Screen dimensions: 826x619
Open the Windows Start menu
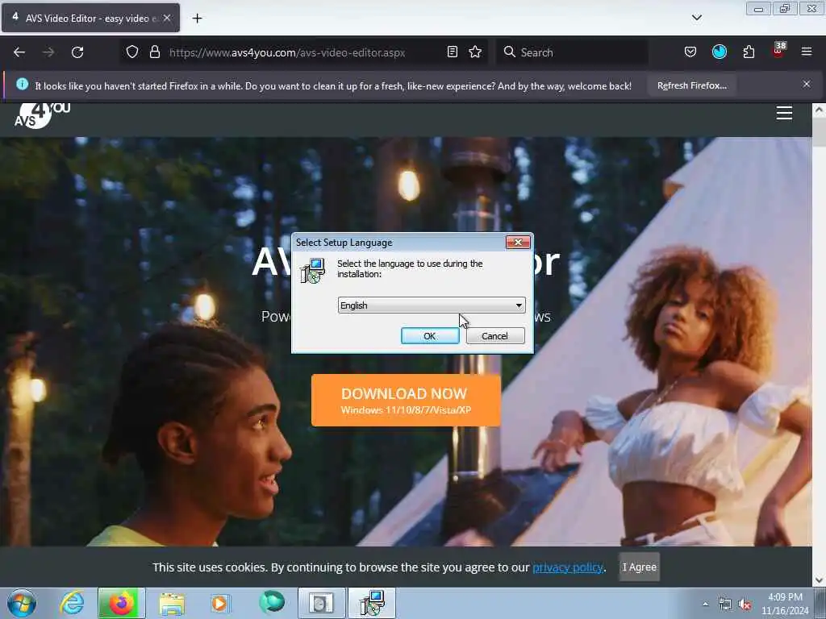tap(22, 603)
